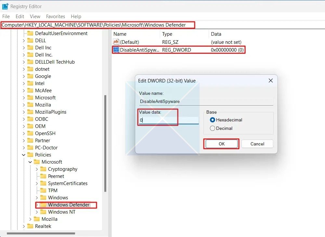Select the TPM key folder icon
Image resolution: width=325 pixels, height=237 pixels.
pos(43,190)
